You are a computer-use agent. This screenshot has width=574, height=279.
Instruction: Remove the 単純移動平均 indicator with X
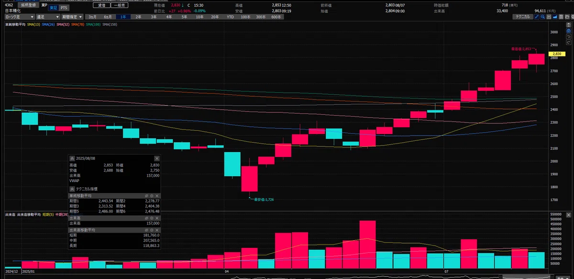(157, 196)
